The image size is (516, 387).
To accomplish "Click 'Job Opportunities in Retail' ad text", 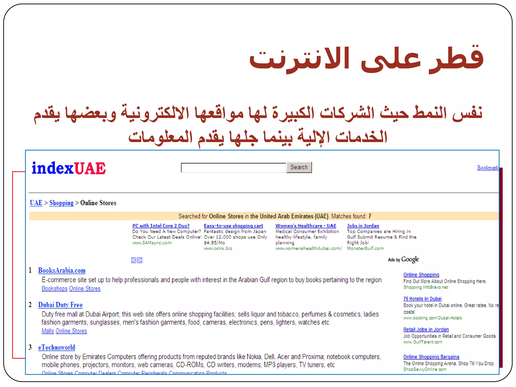I will (449, 336).
